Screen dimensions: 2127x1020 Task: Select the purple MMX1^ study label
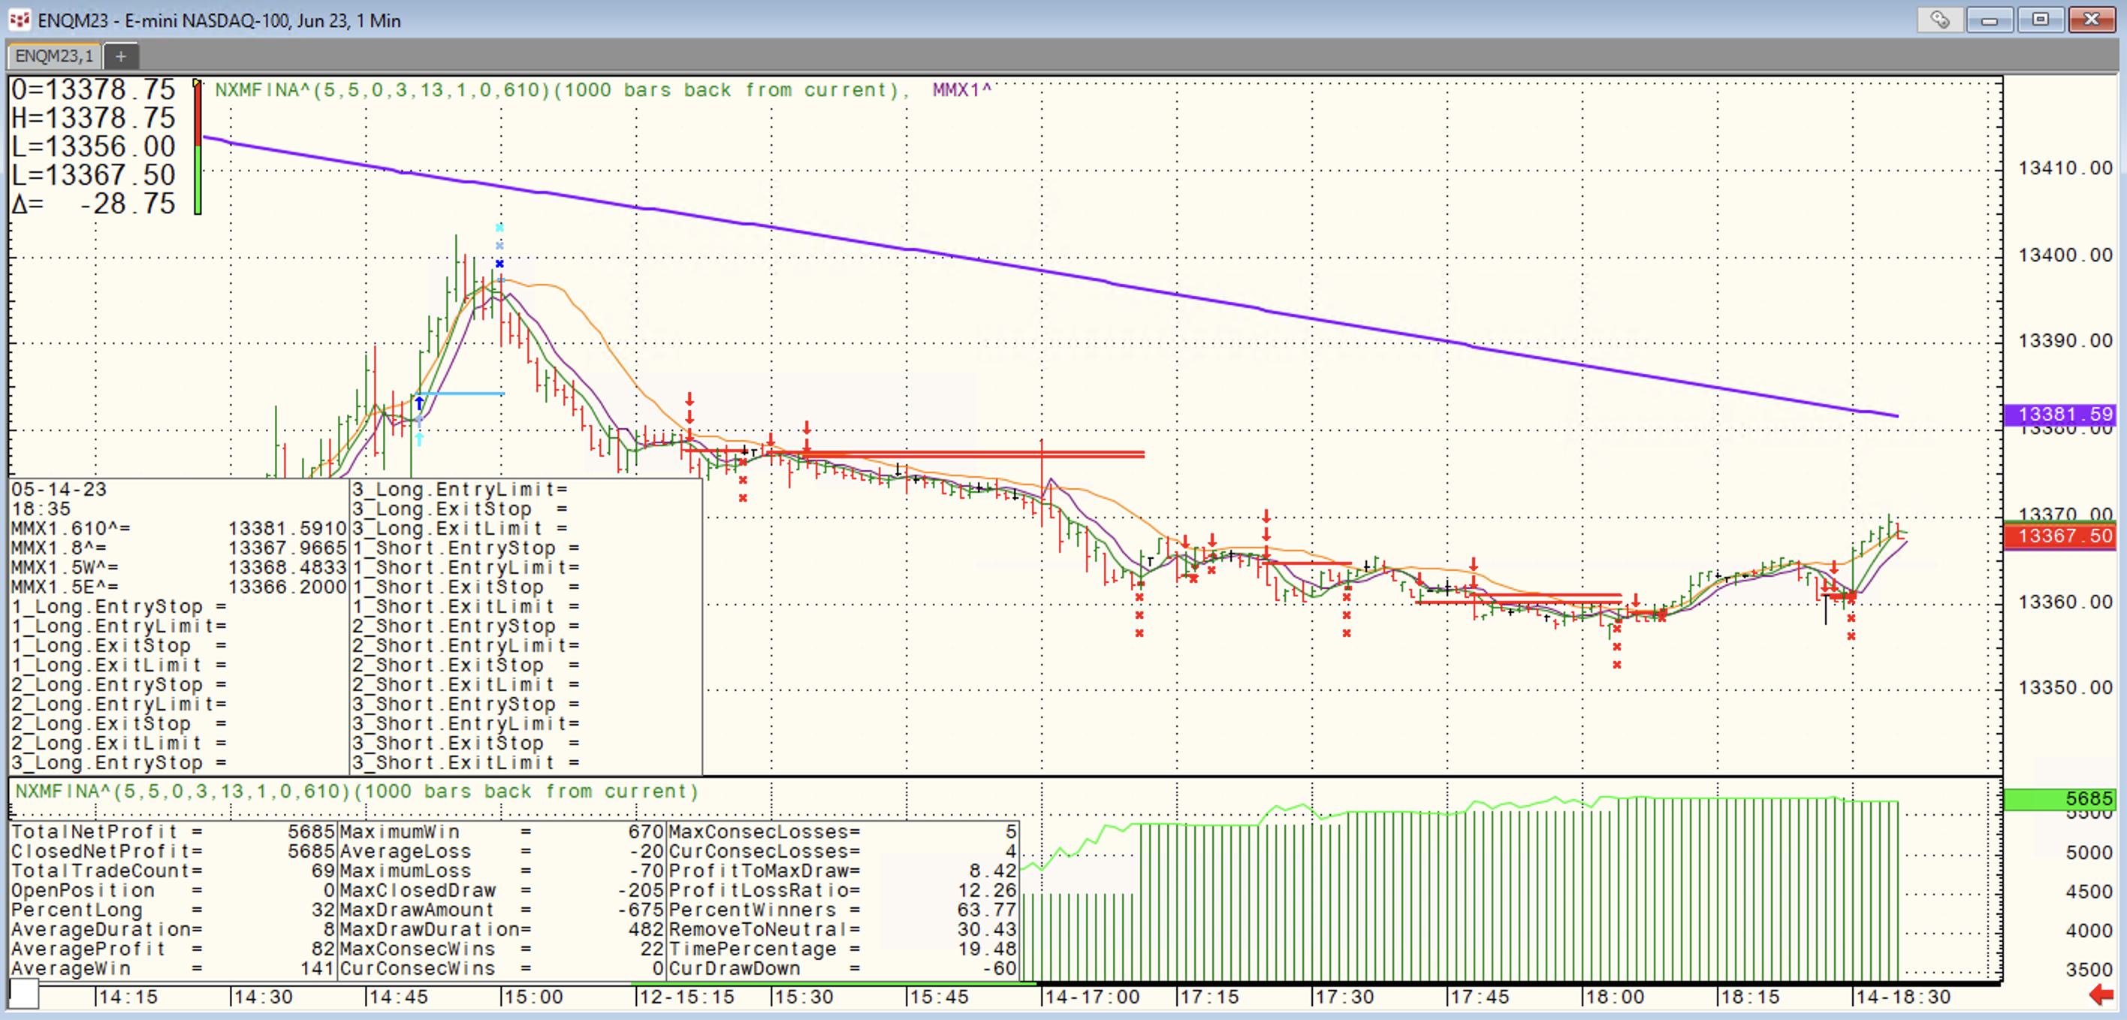click(x=962, y=90)
